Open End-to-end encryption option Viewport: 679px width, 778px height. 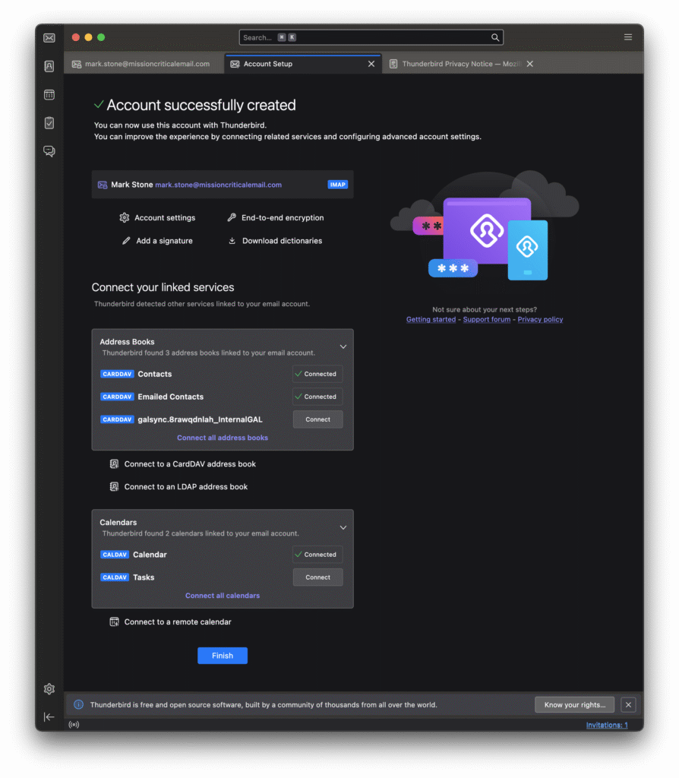(x=275, y=217)
